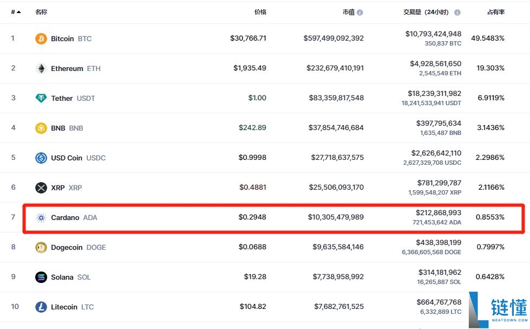This screenshot has width=530, height=329.
Task: Click the USDC ticker symbol
Action: click(96, 158)
